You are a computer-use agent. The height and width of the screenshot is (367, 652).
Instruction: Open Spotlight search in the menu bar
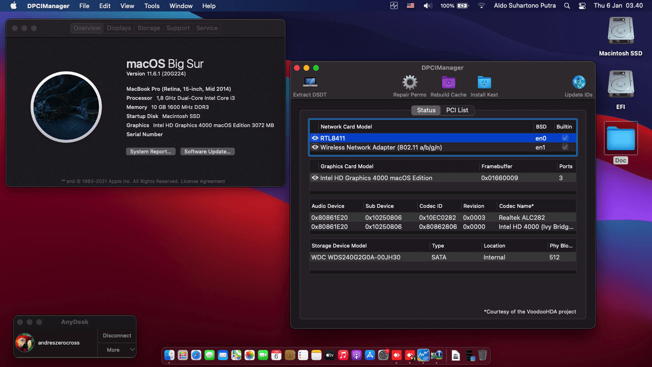(x=567, y=6)
